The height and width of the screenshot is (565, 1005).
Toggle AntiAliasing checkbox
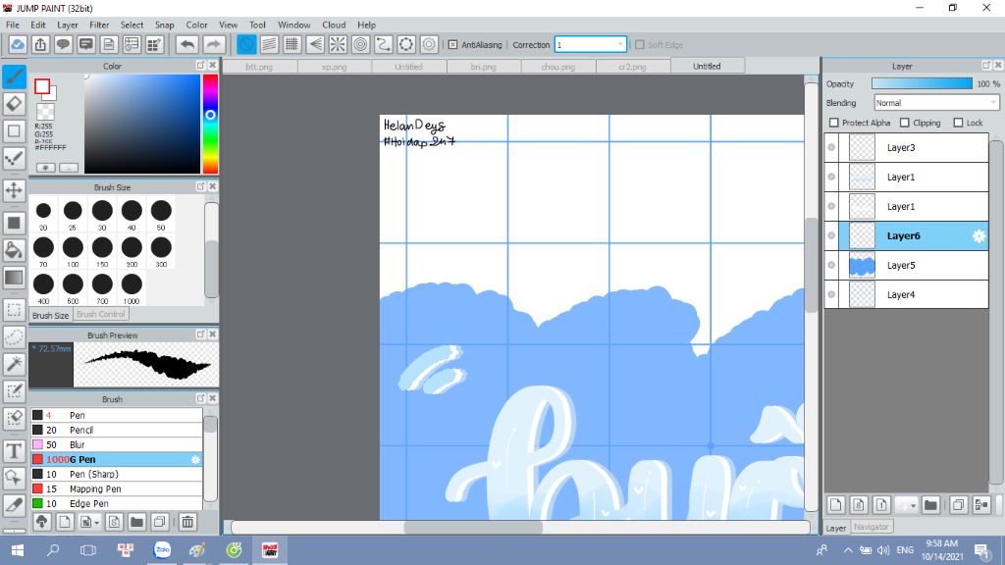pos(452,45)
